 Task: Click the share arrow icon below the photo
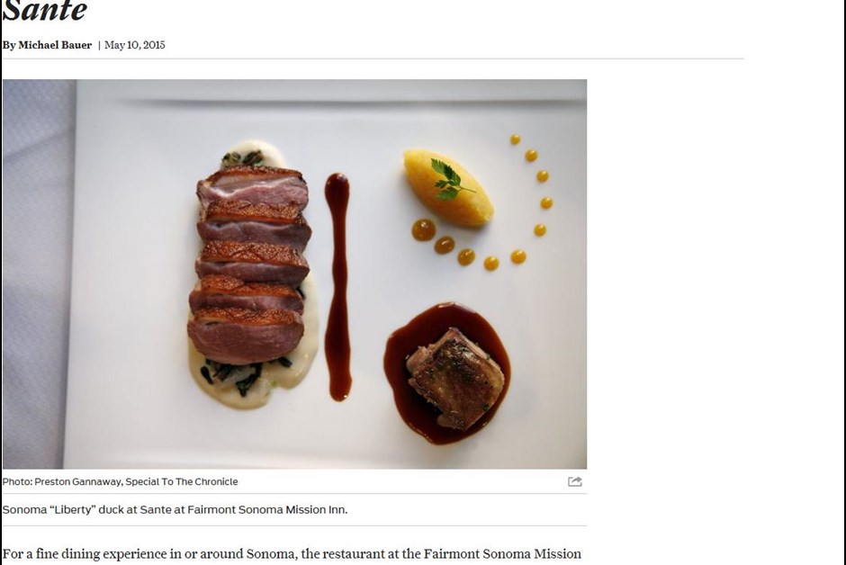coord(574,481)
